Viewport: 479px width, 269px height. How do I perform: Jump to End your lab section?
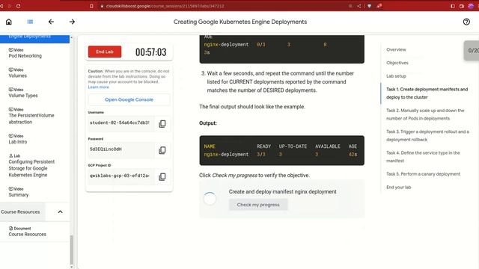(398, 188)
